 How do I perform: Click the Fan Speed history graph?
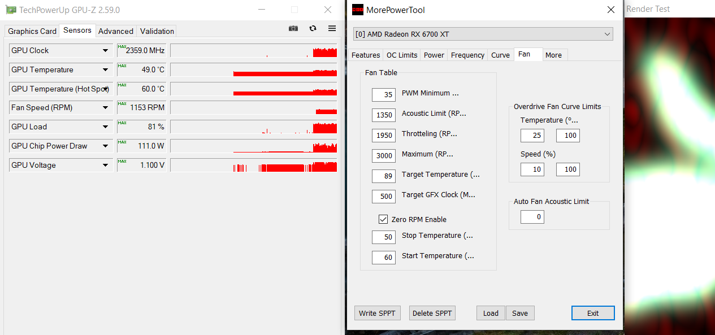[254, 107]
